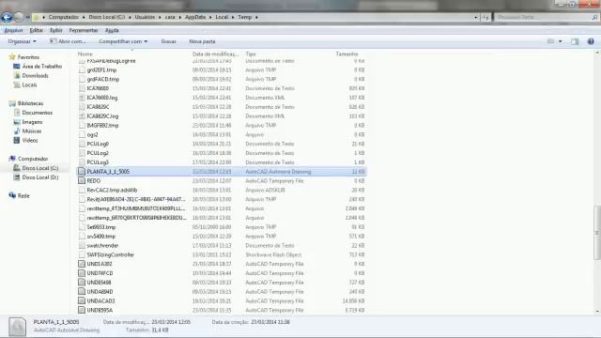Click the REDO AutoCAD temporary file icon
The height and width of the screenshot is (338, 601).
[x=82, y=181]
